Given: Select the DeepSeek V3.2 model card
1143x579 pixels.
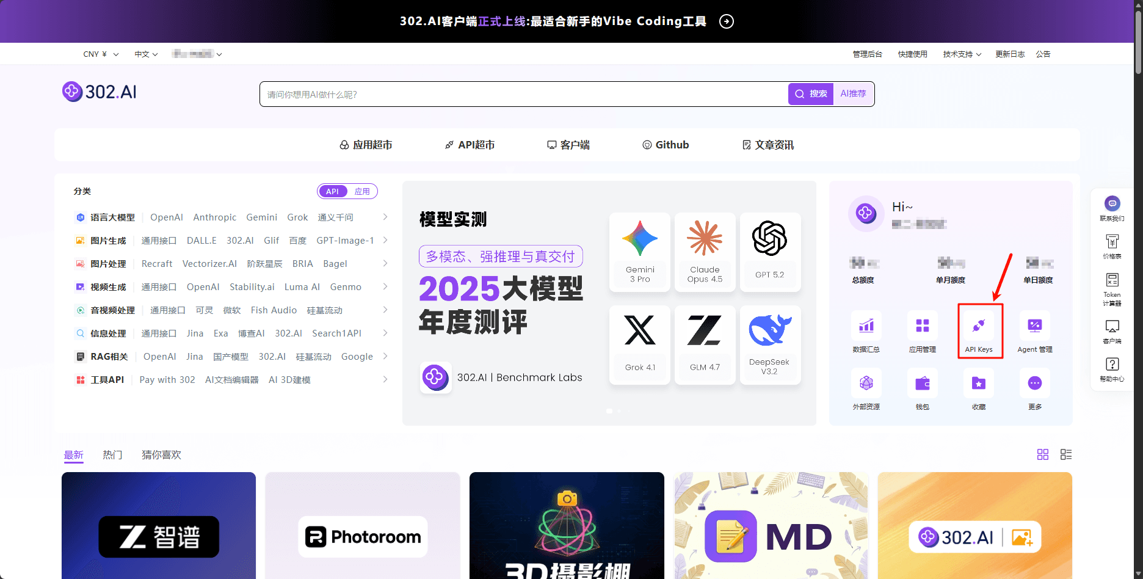Looking at the screenshot, I should coord(769,345).
